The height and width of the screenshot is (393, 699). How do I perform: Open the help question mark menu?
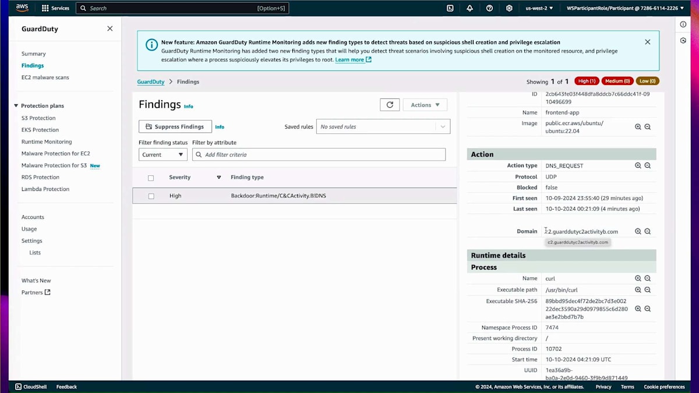tap(489, 8)
